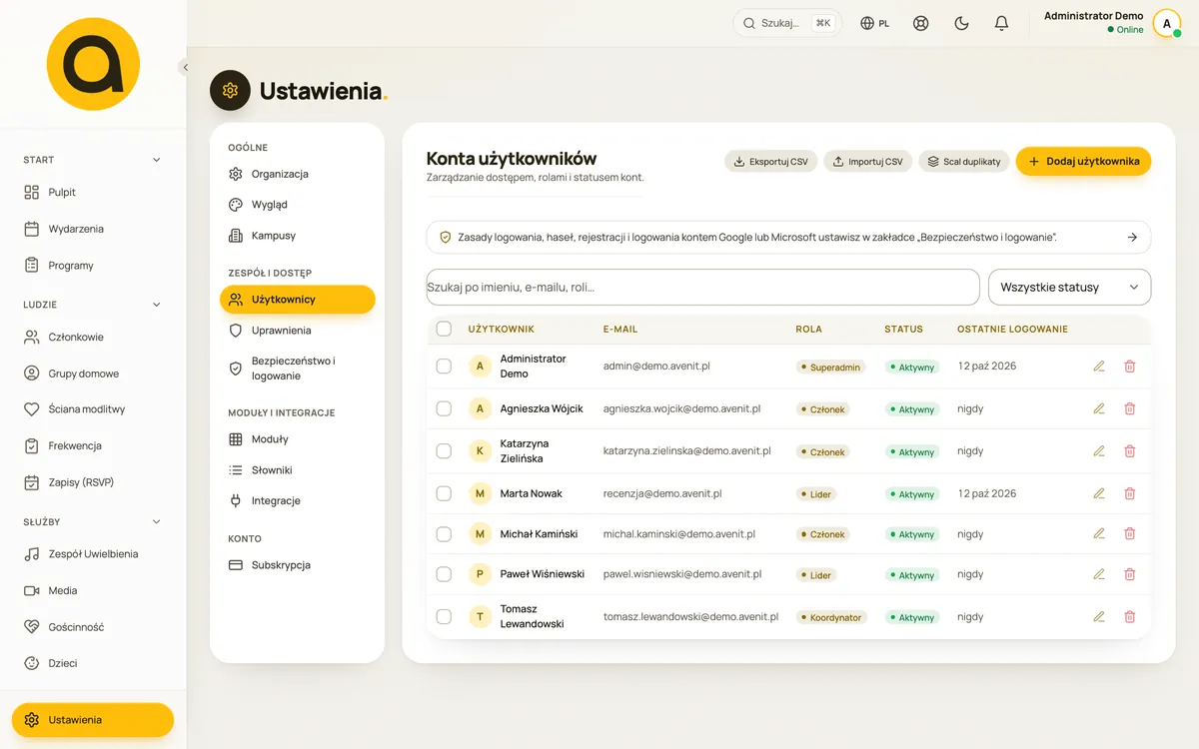This screenshot has height=749, width=1199.
Task: Open Wygląd settings section
Action: (x=297, y=205)
